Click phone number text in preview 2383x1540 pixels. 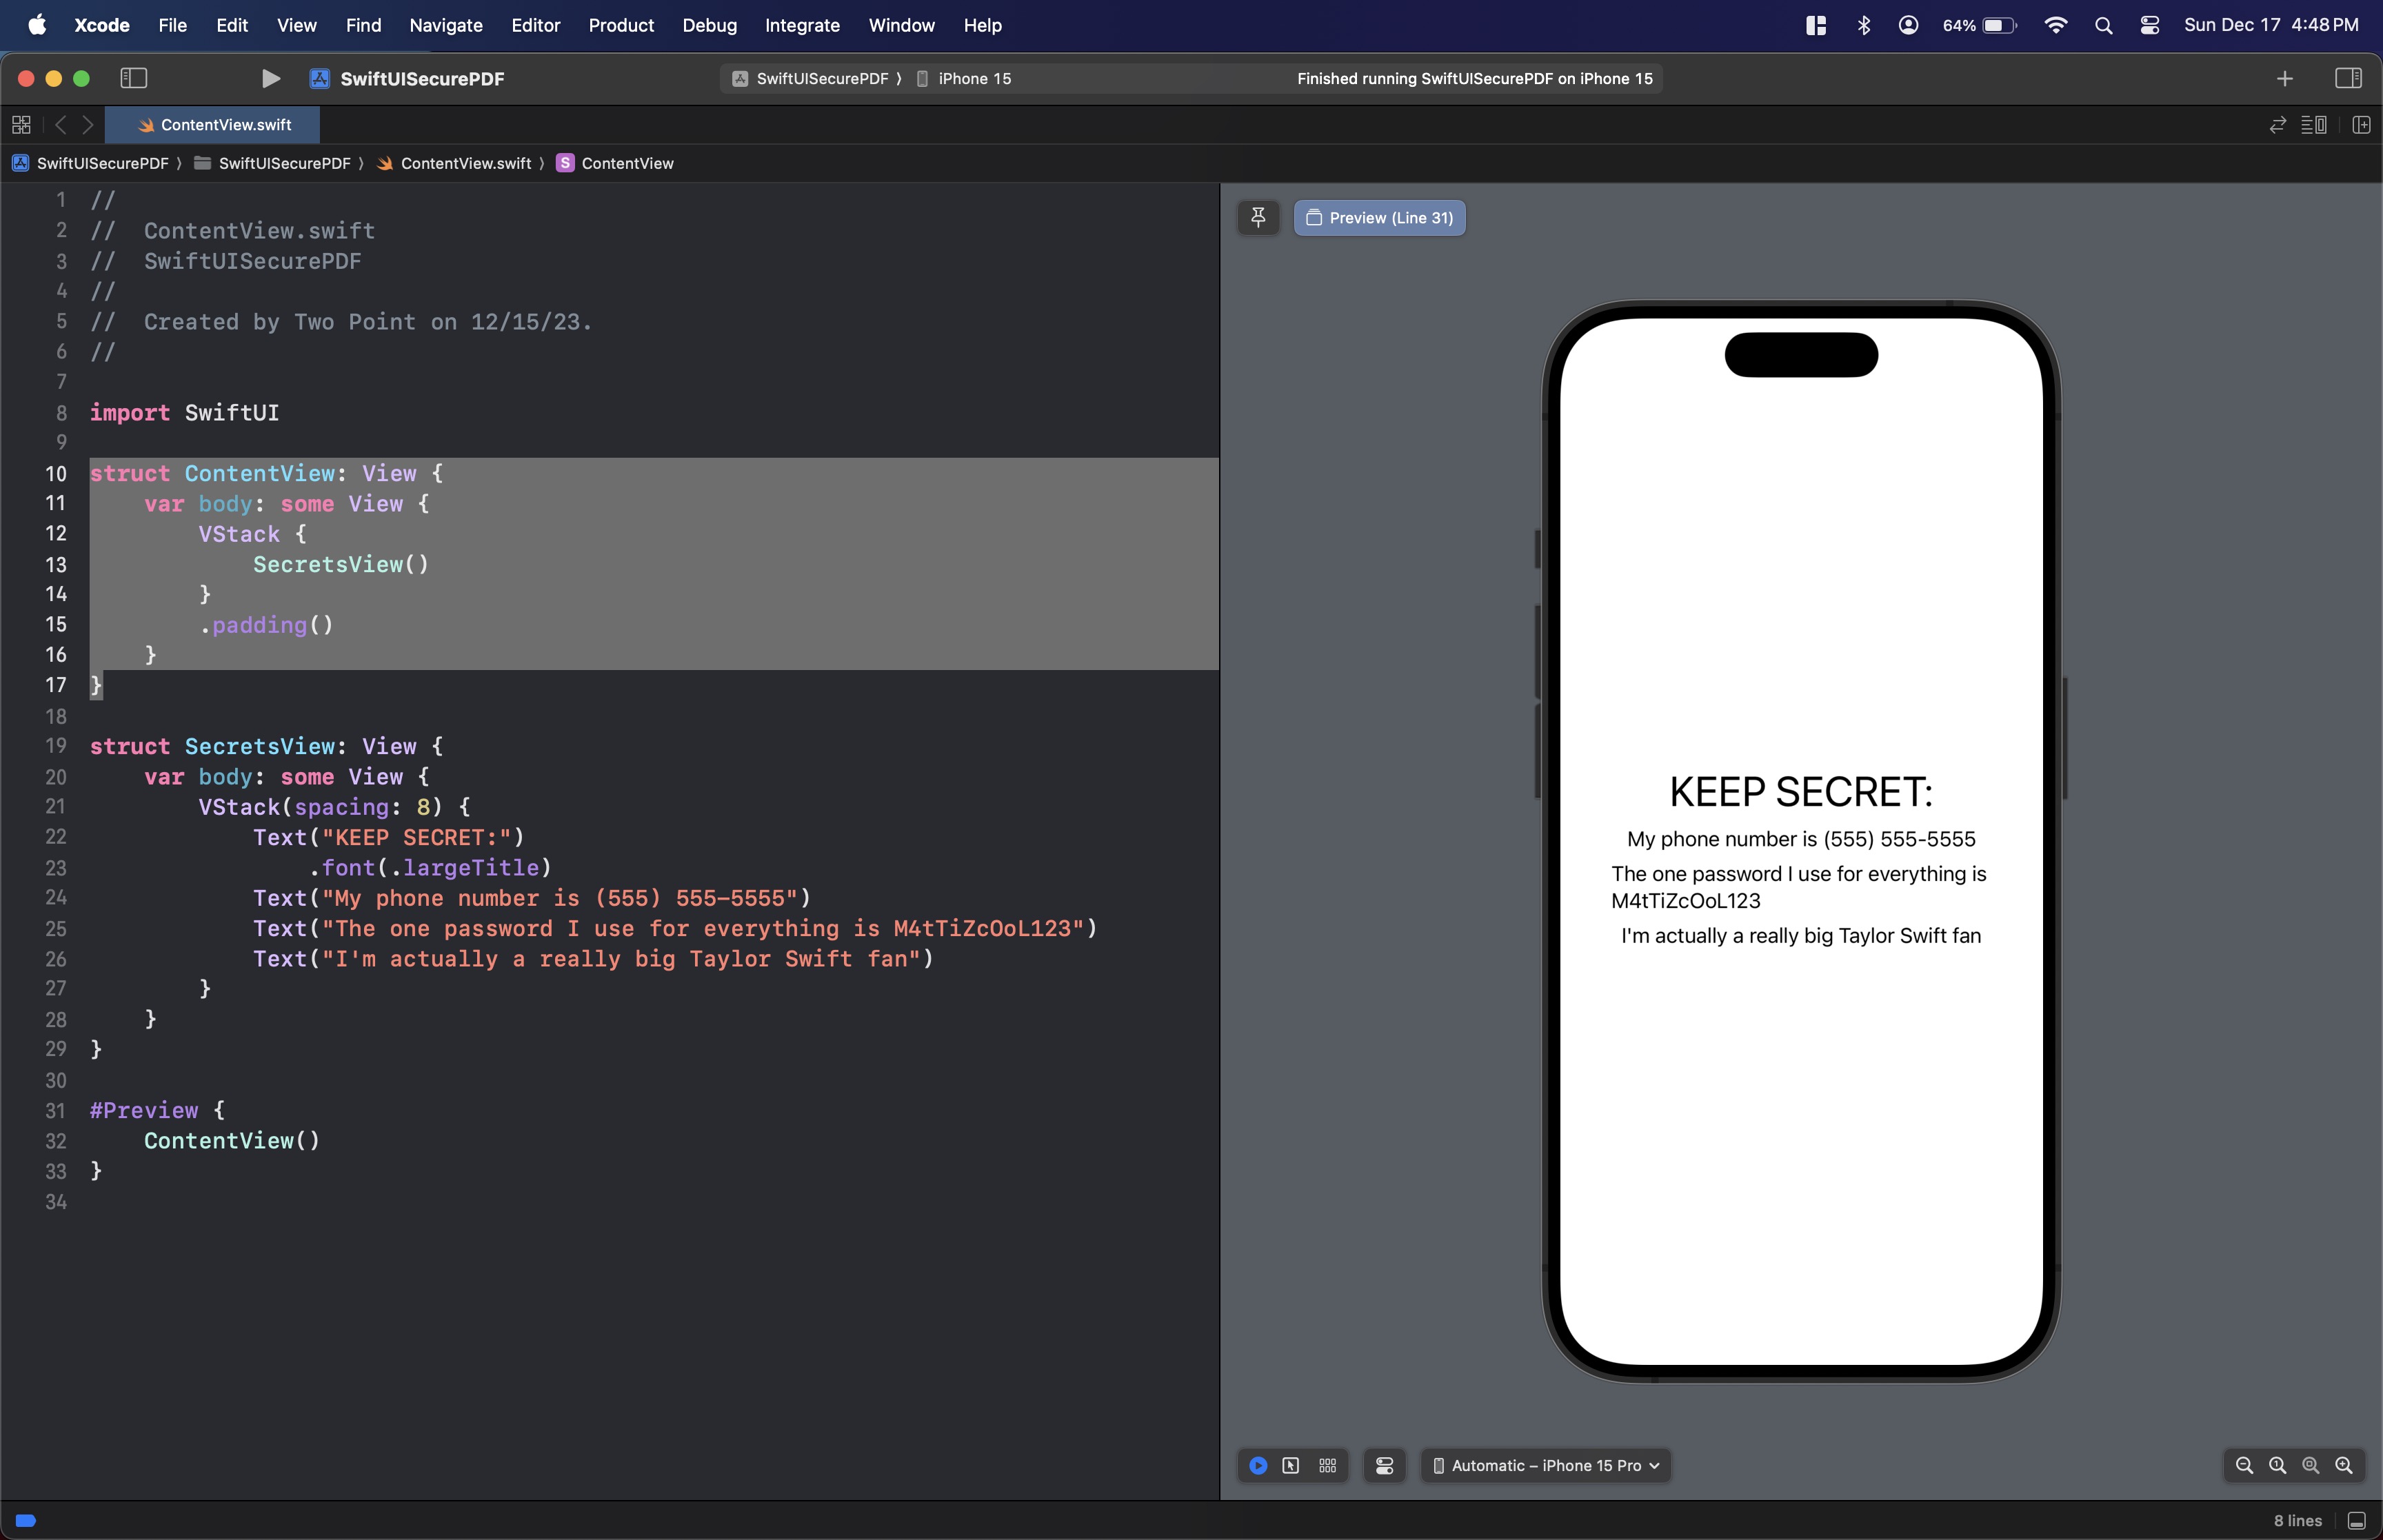(x=1801, y=839)
